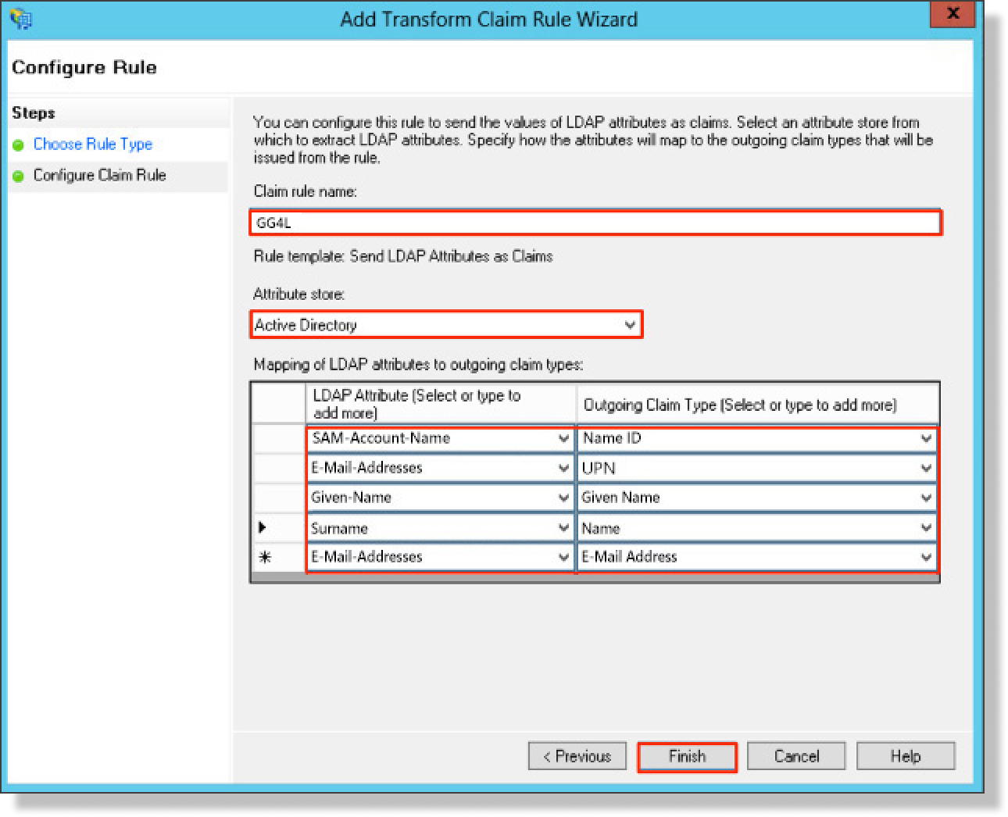Open the Choose Rule Type step
1008x817 pixels.
(92, 144)
